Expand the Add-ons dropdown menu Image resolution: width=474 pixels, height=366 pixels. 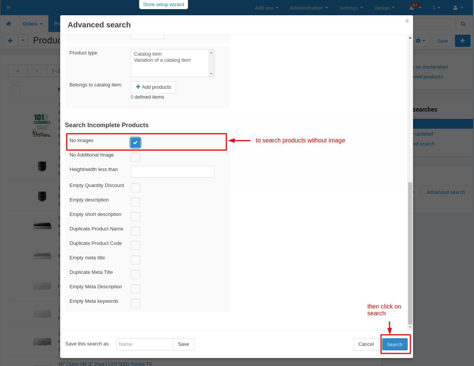266,8
